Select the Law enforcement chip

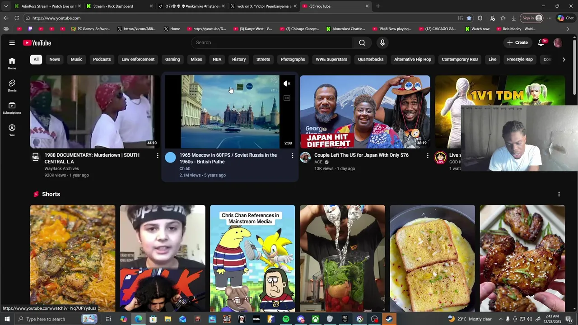[x=138, y=59]
